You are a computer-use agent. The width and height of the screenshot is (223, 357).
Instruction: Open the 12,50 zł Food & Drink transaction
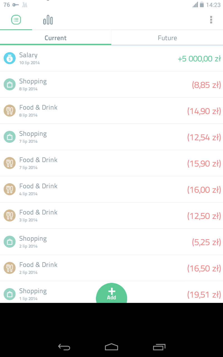pos(111,216)
